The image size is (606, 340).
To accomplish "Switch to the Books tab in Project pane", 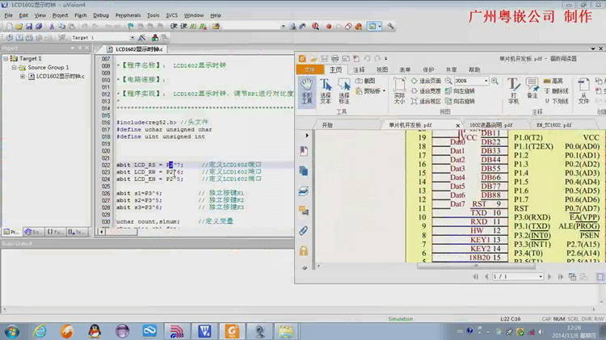I will 34,232.
